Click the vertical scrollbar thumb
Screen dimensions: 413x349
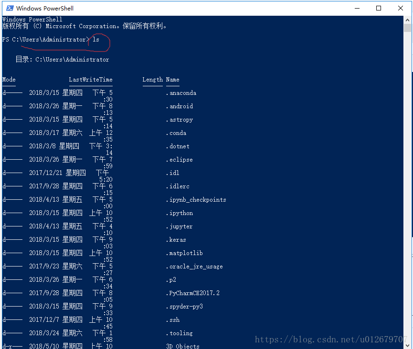[x=407, y=28]
